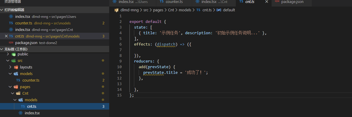Open counter.ts in open editors list
Screen dimensions: 352x117
[x=55, y=23]
